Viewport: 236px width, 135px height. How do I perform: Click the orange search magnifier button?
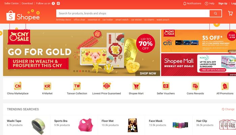click(215, 13)
